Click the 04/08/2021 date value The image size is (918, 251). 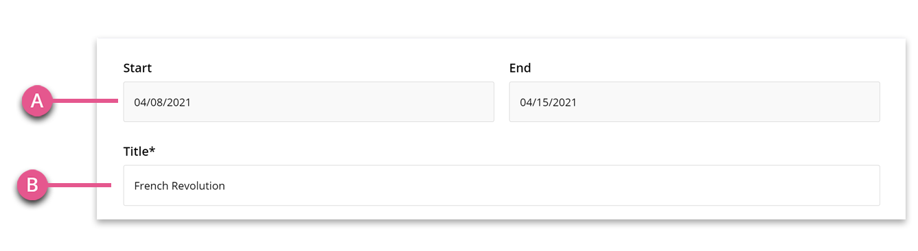coord(162,103)
